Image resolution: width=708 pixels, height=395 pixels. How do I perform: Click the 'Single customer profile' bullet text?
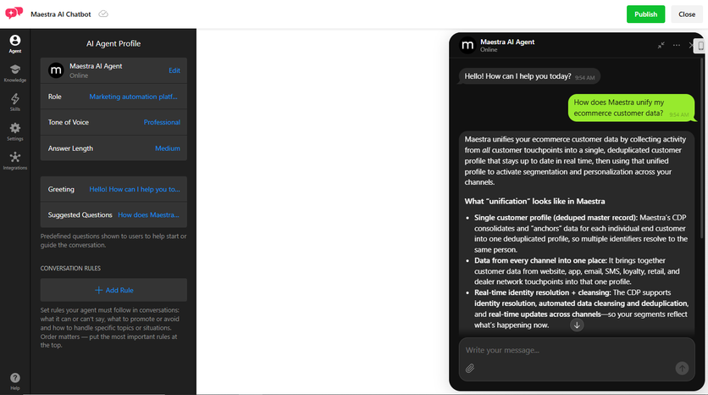tap(581, 234)
